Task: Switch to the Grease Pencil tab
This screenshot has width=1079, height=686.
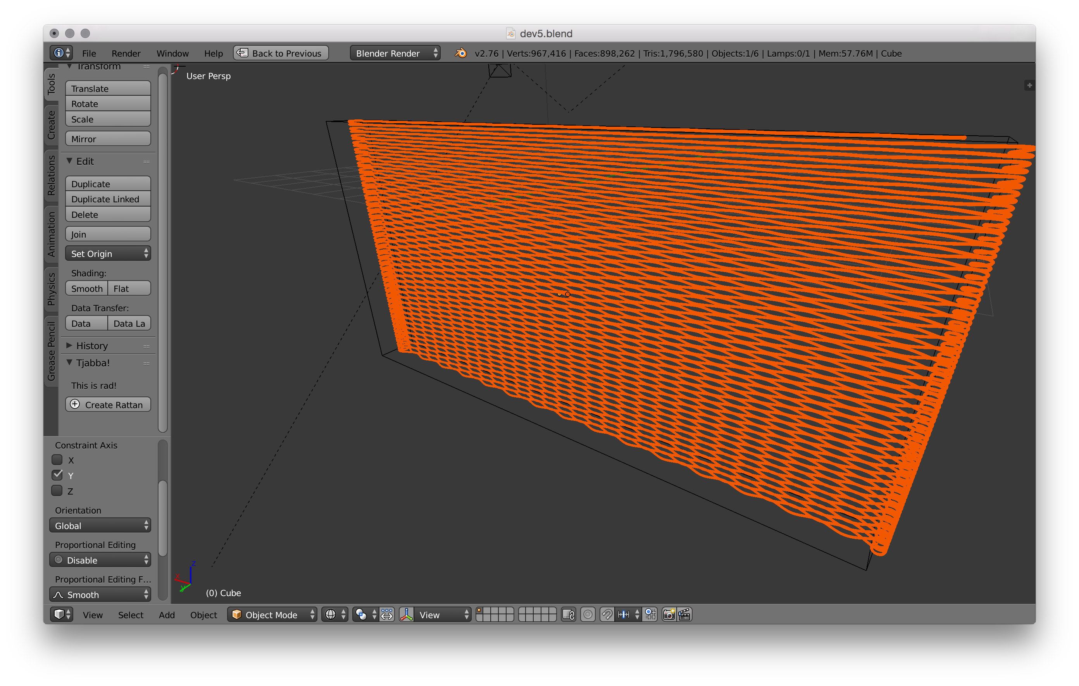Action: [52, 351]
